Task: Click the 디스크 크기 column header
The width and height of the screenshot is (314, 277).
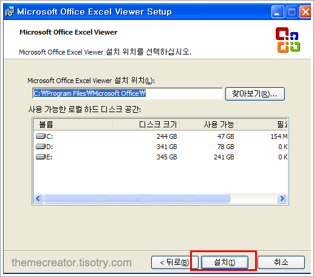Action: point(147,124)
